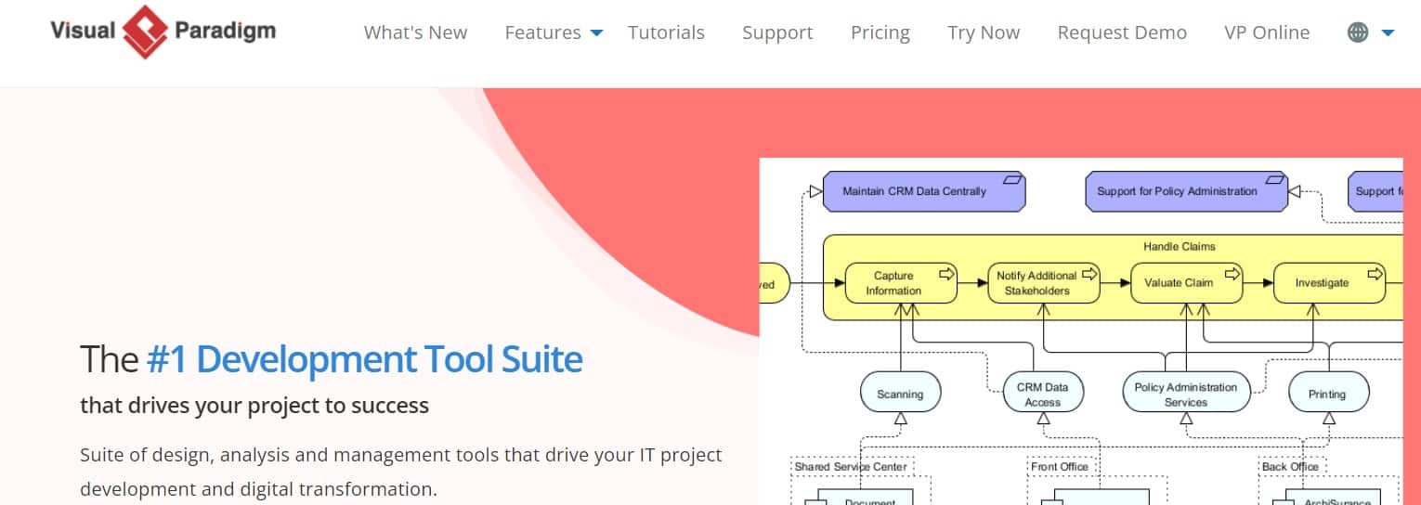Click the requirement icon in Maintain CRM Data Centrally
The width and height of the screenshot is (1421, 505).
pyautogui.click(x=1012, y=179)
